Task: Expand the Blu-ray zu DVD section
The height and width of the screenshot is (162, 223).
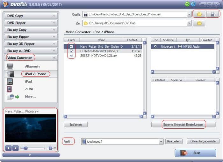Action: [x=31, y=51]
